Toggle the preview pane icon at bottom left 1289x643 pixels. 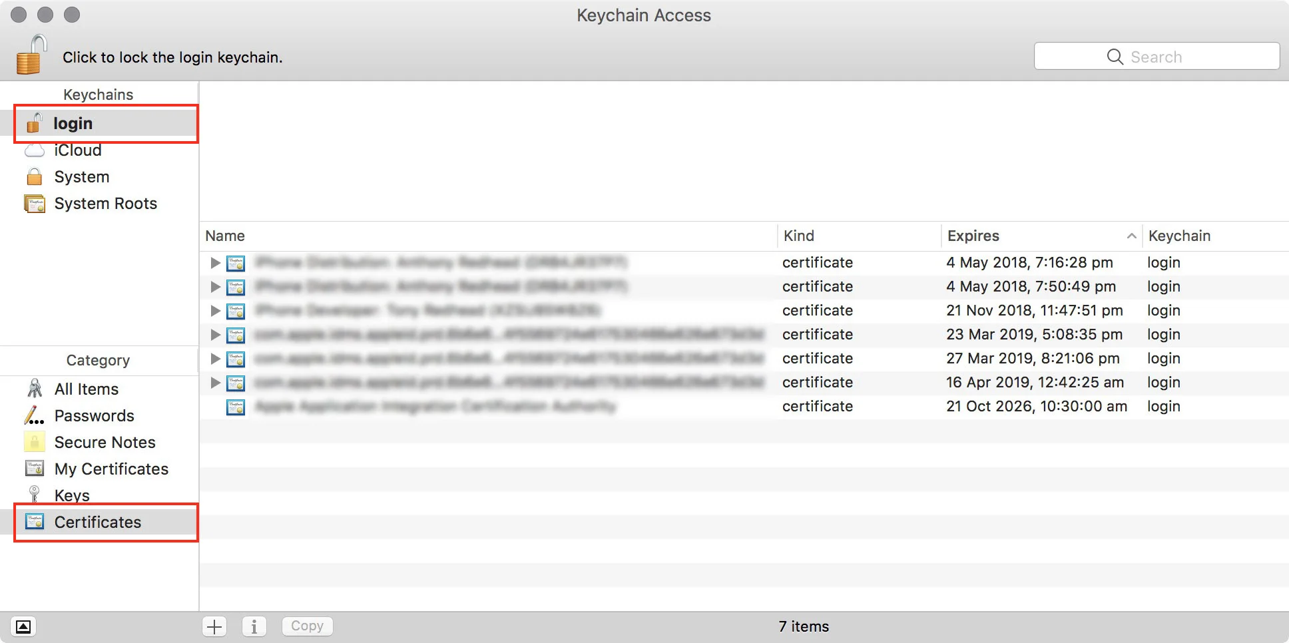pyautogui.click(x=23, y=626)
